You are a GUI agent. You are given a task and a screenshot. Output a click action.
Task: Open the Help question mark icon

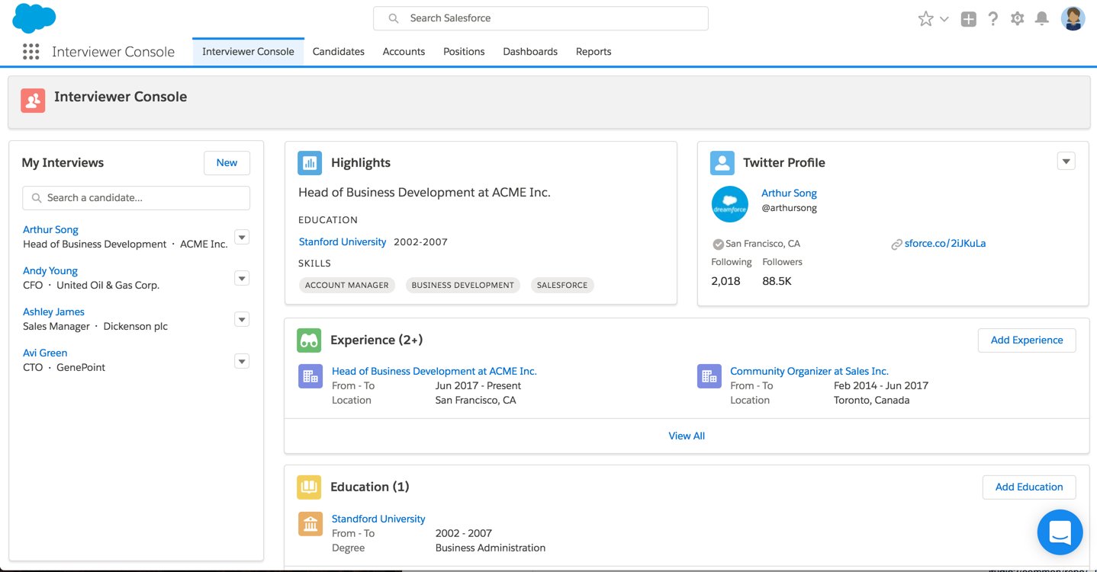tap(992, 19)
